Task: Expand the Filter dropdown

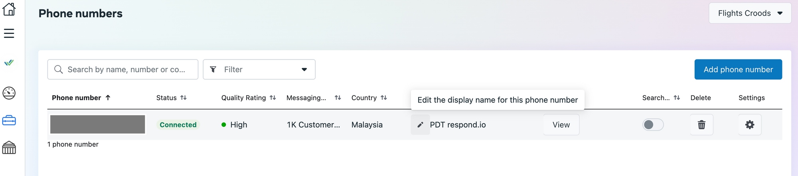Action: coord(259,69)
